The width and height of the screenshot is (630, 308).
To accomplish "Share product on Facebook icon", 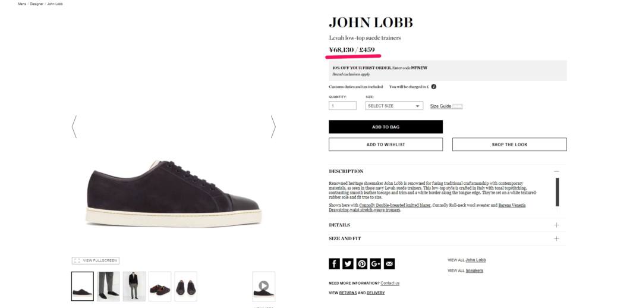I will coord(334,264).
